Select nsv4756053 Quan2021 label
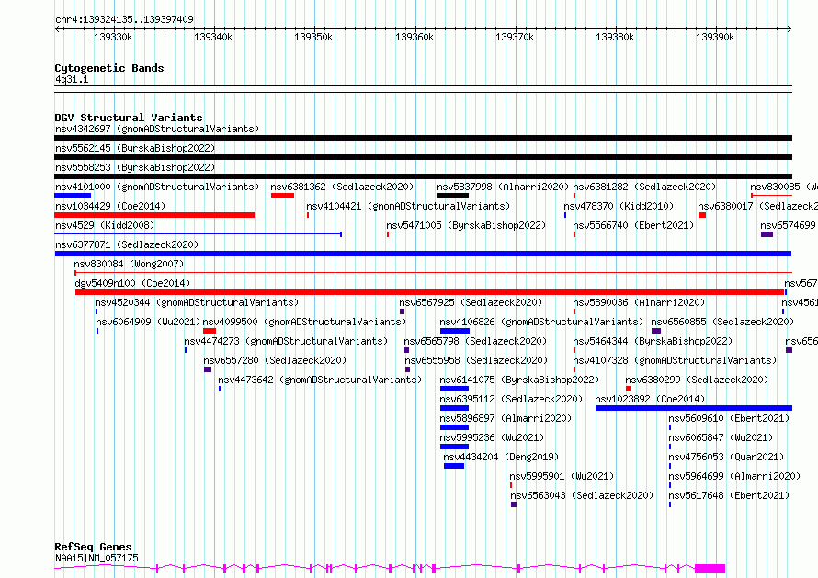This screenshot has height=578, width=818. click(x=727, y=457)
